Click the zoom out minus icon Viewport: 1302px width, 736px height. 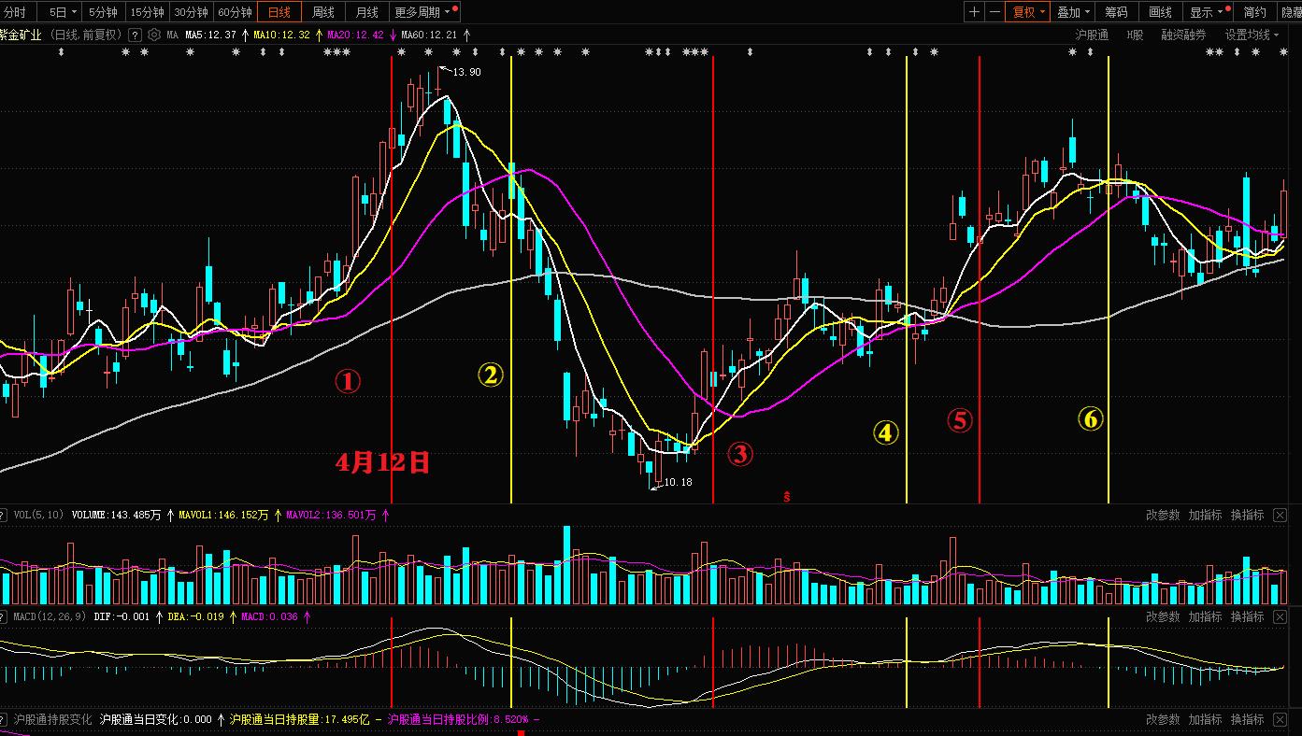994,12
